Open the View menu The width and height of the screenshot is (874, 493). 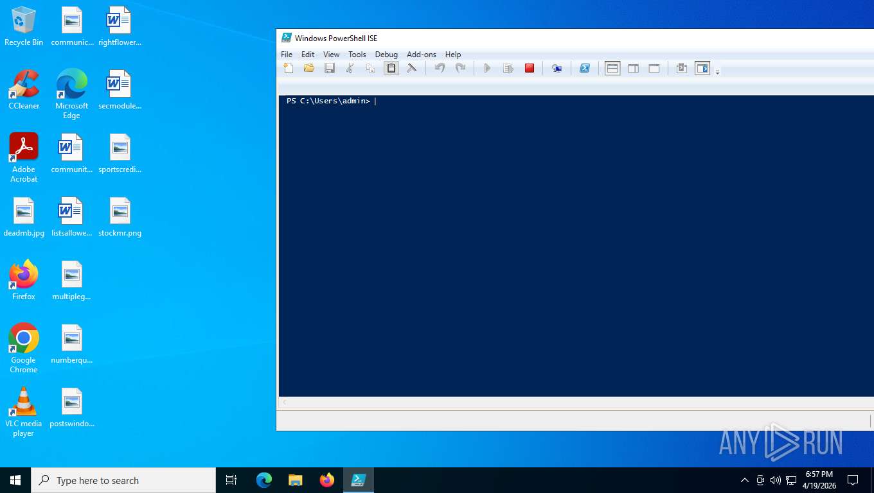click(332, 55)
